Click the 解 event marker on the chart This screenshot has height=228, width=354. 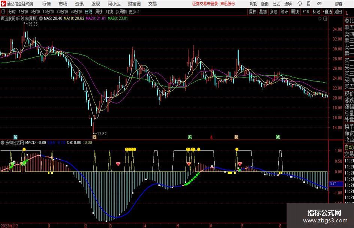pos(15,137)
